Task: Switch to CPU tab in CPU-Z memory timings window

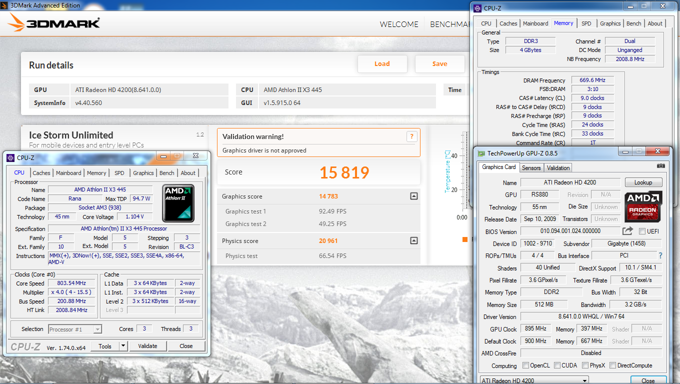Action: [486, 23]
